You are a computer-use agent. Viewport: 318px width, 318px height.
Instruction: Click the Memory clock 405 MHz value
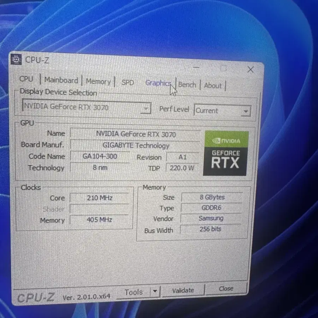pos(99,220)
